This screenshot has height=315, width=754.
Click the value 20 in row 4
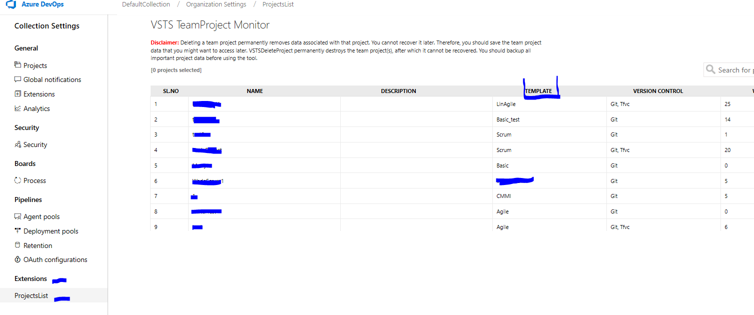[x=727, y=150]
